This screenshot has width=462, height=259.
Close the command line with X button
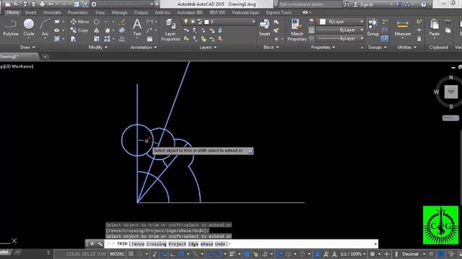click(92, 244)
